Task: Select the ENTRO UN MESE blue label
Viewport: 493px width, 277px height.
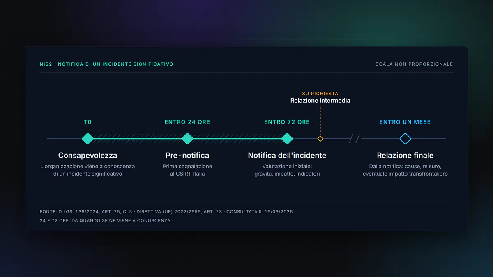Action: [x=405, y=122]
